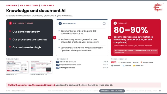Click the Hugging Face emoji icon
This screenshot has height=94, width=167.
click(134, 66)
